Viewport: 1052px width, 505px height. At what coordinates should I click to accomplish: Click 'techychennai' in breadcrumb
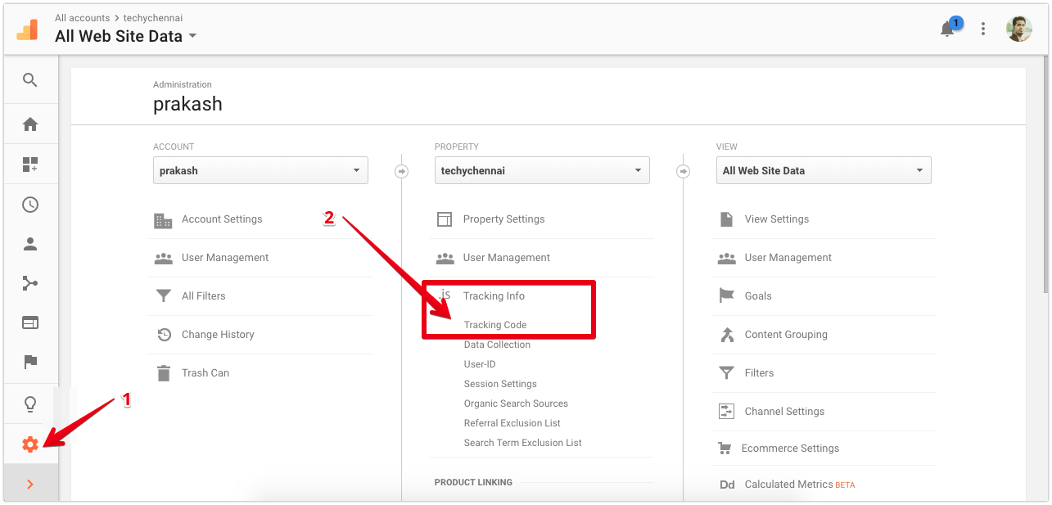point(153,17)
